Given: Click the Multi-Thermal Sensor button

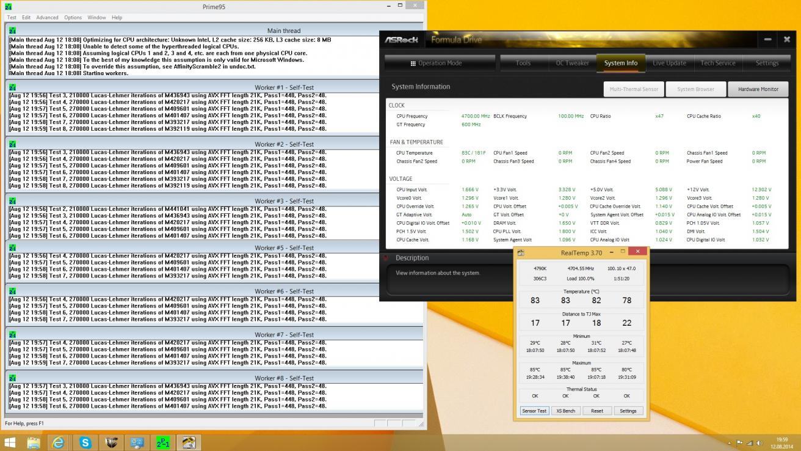Looking at the screenshot, I should pyautogui.click(x=634, y=89).
